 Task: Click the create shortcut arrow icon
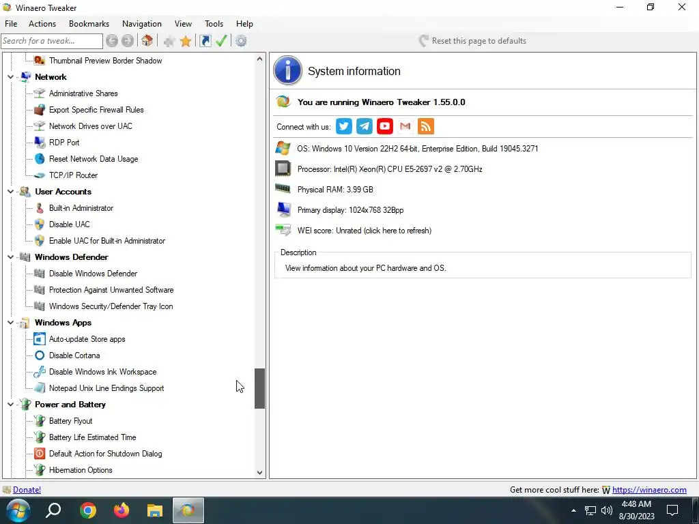(x=205, y=41)
